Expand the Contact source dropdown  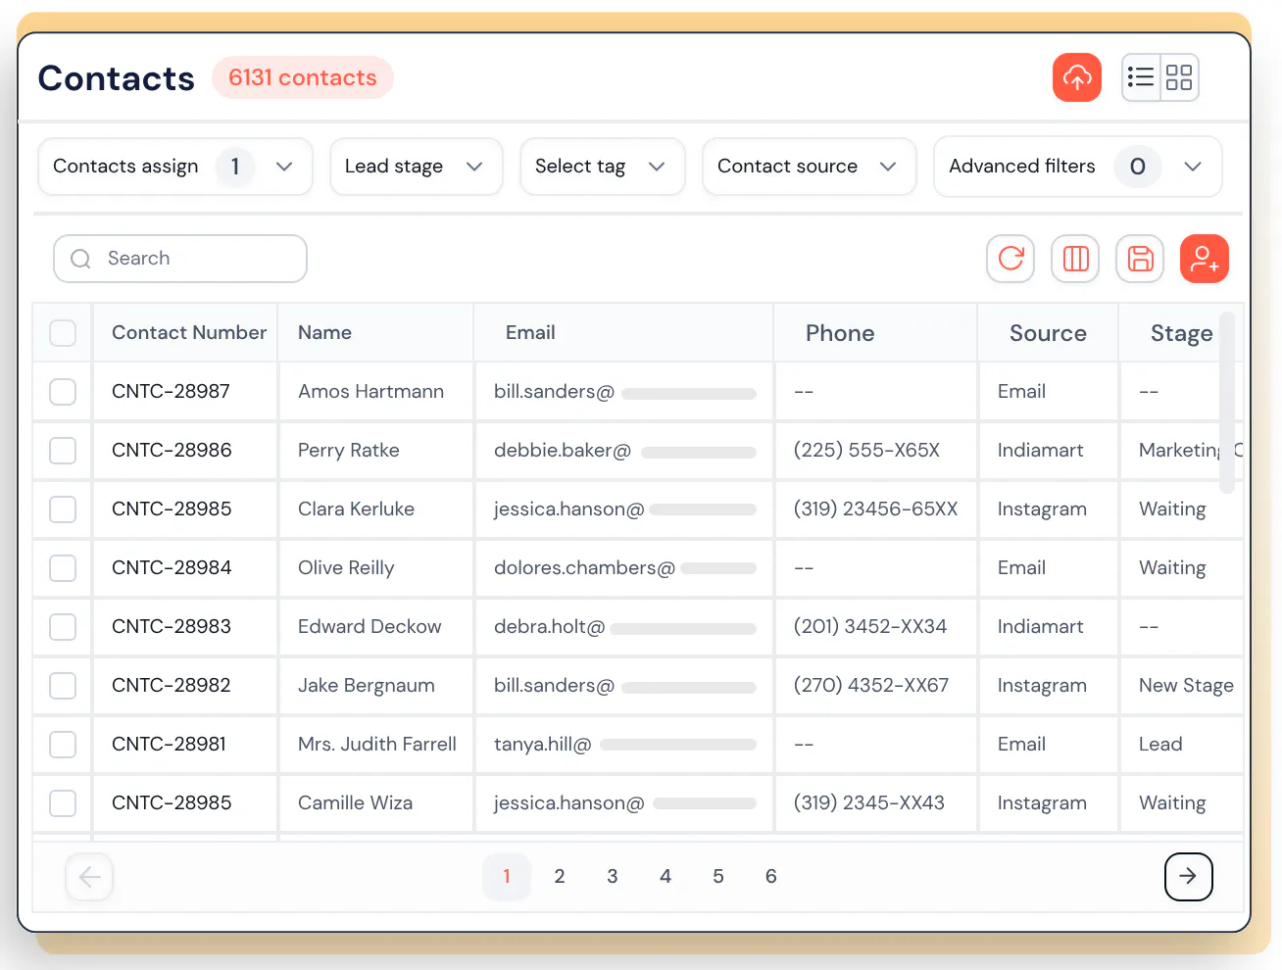[x=810, y=167]
